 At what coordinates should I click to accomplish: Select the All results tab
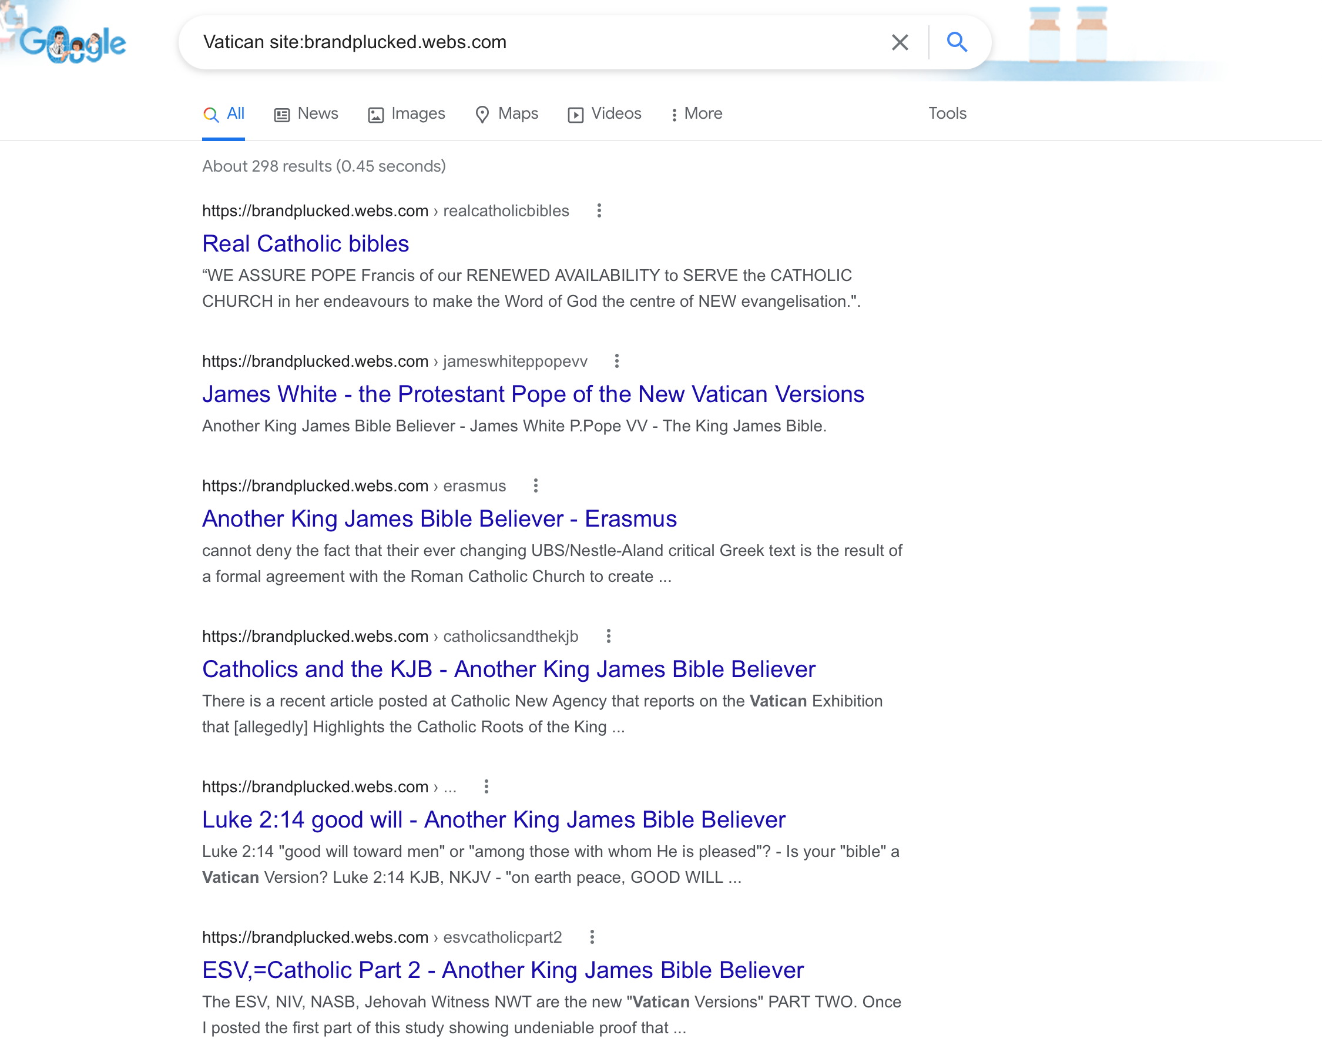click(224, 114)
